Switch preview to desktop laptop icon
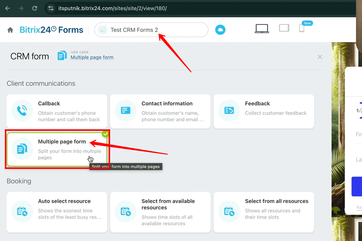Image resolution: width=362 pixels, height=241 pixels. click(x=262, y=28)
